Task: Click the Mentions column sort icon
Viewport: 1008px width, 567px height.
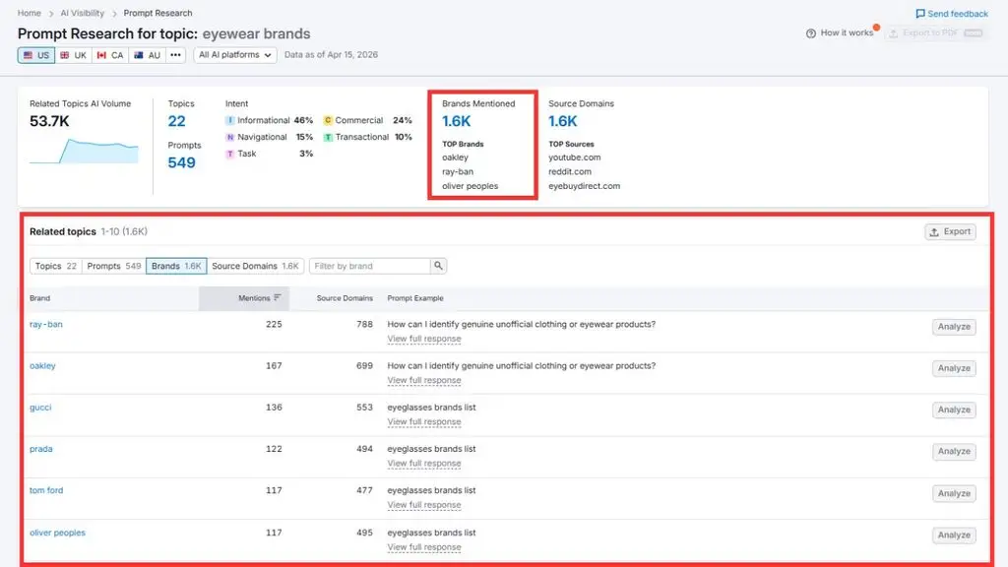Action: [x=277, y=297]
